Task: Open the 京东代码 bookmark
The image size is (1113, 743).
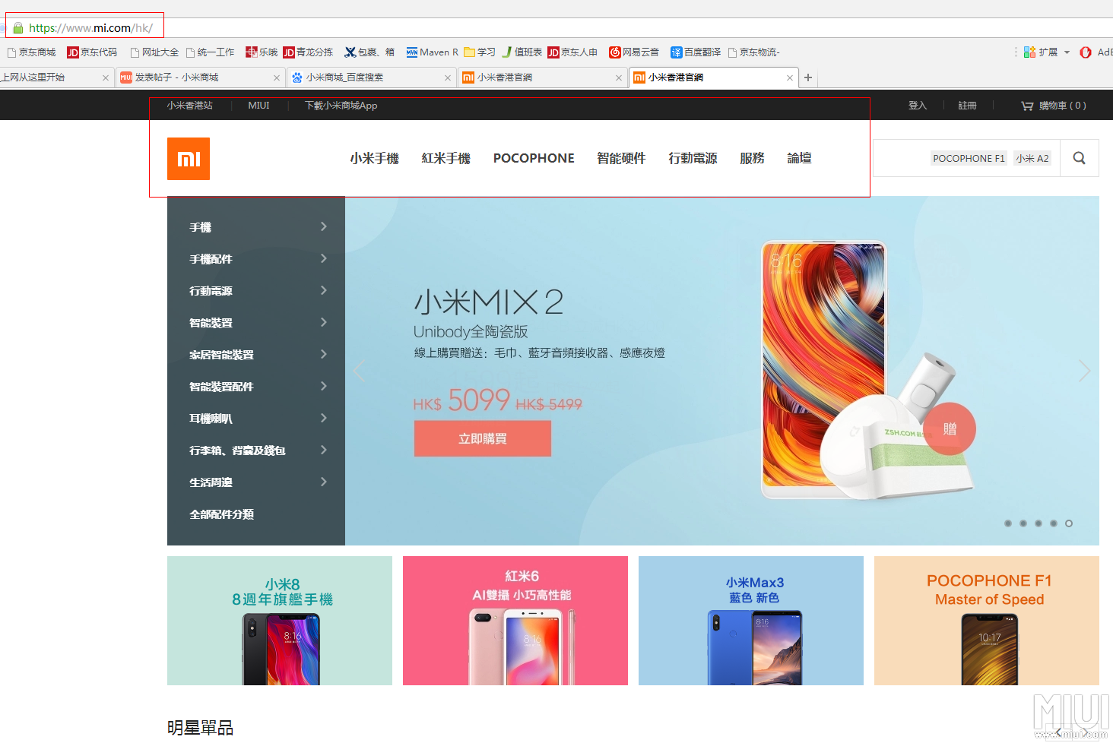Action: click(x=92, y=52)
